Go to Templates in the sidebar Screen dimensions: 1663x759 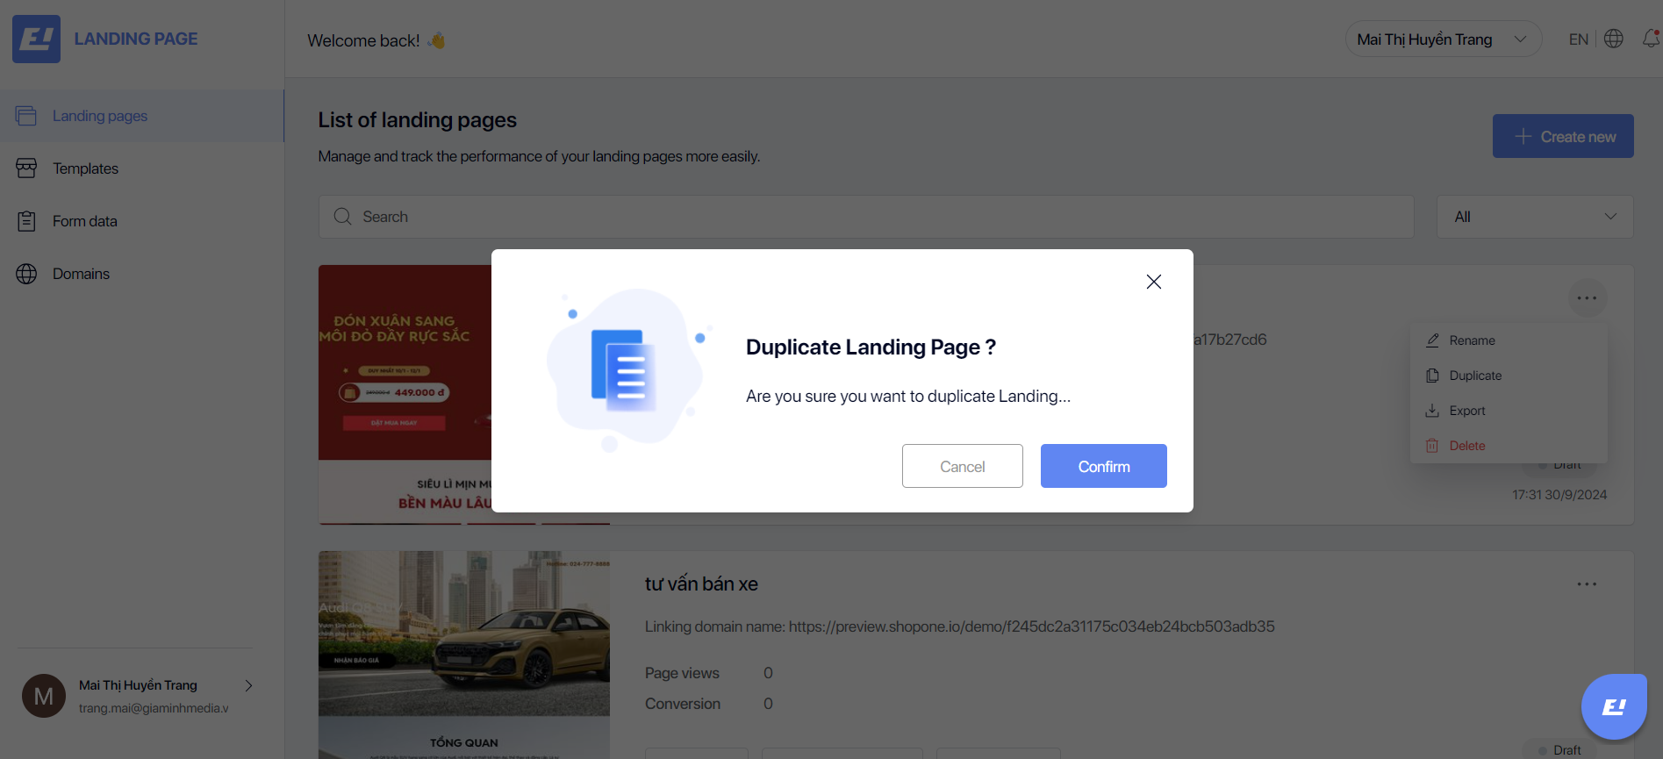85,168
